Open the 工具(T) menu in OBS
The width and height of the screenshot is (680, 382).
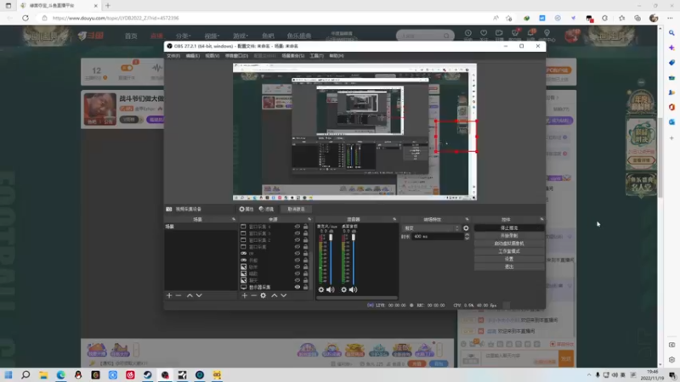[x=316, y=56]
